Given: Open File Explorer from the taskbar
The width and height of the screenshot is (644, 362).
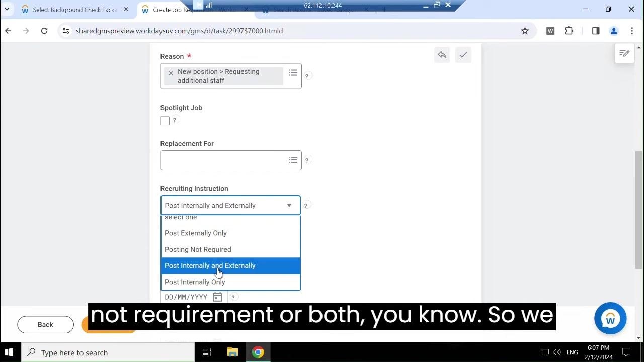Looking at the screenshot, I should click(232, 352).
